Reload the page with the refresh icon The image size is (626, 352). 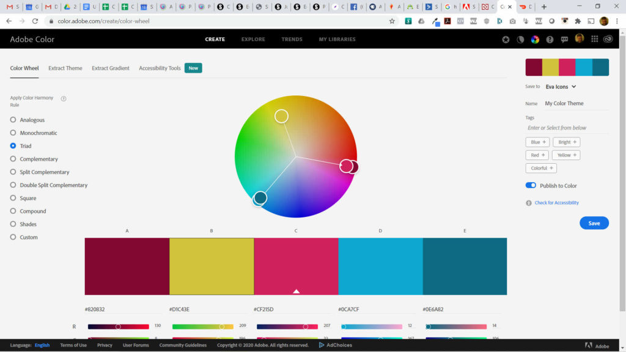tap(35, 21)
